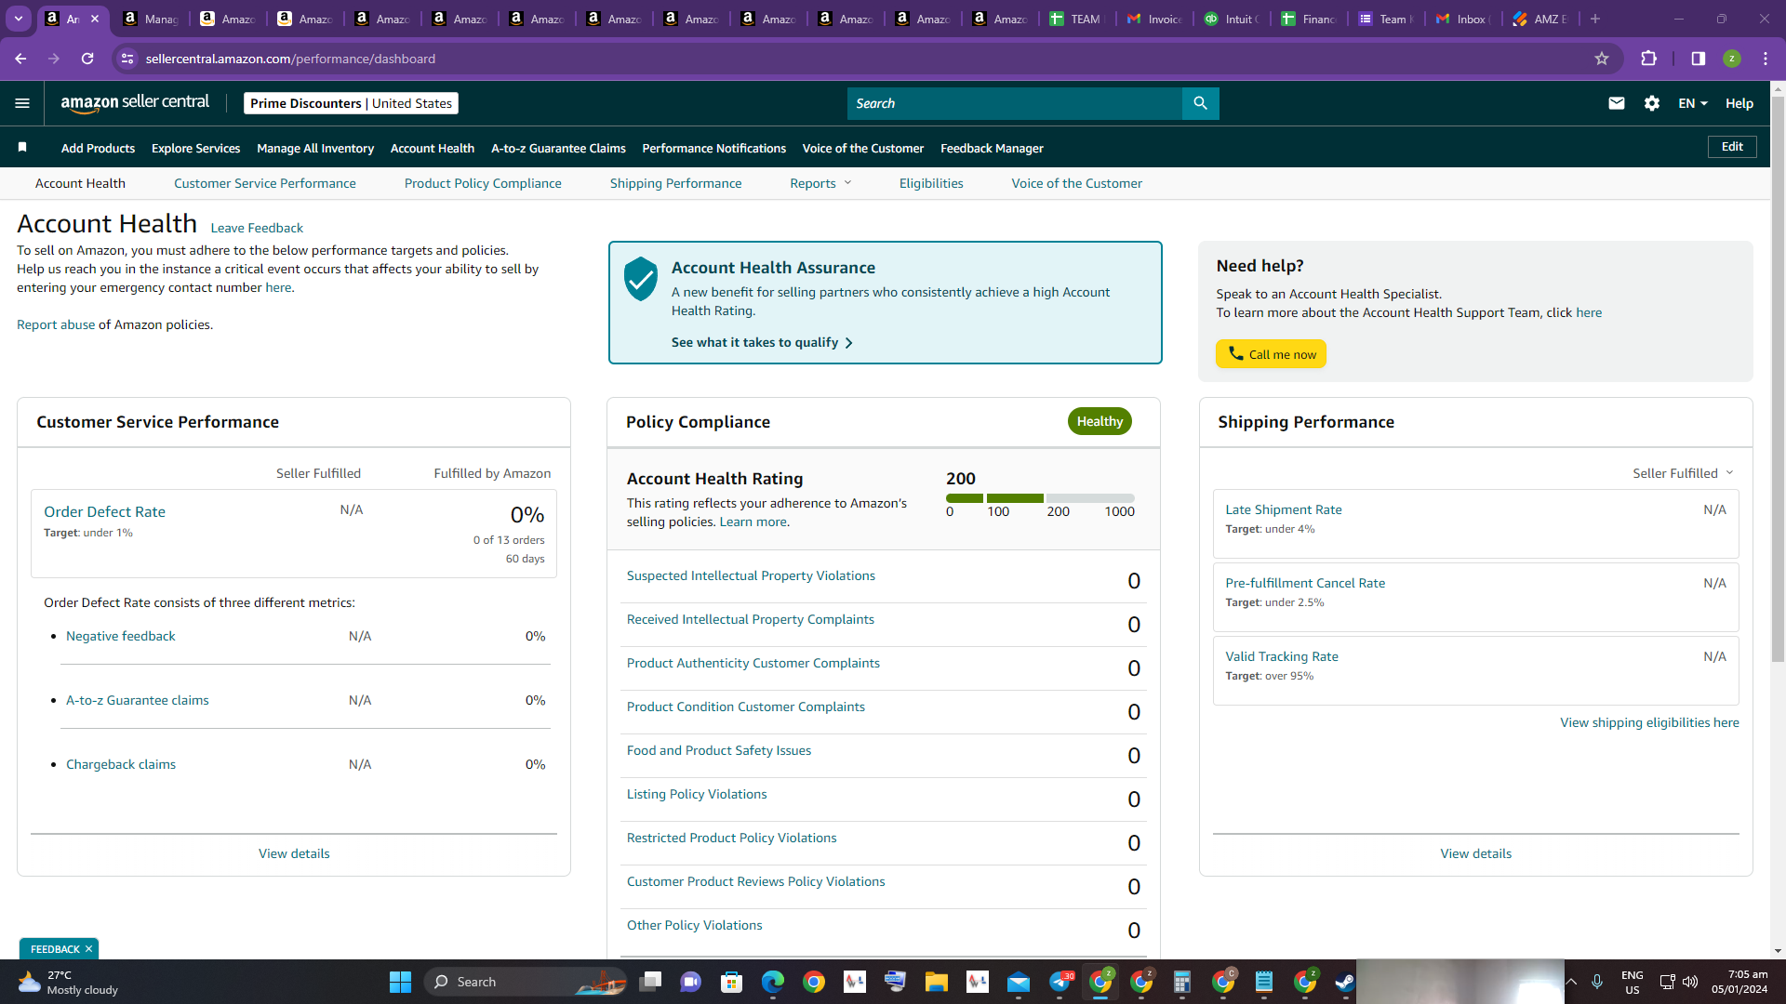The width and height of the screenshot is (1786, 1004).
Task: Open Feedback Manager
Action: click(992, 148)
